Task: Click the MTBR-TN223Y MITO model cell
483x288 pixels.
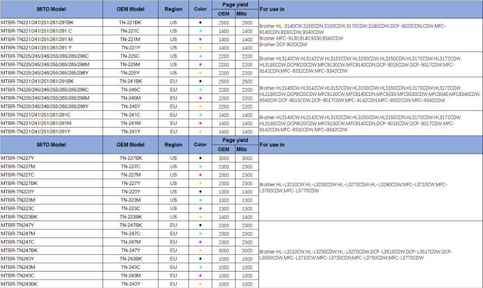Action: [51, 192]
